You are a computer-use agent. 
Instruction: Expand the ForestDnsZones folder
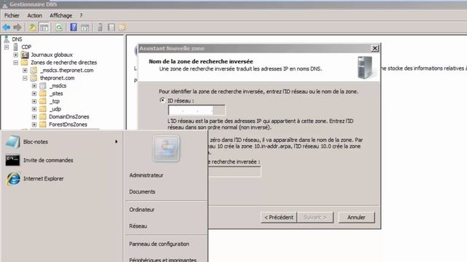[x=34, y=124]
